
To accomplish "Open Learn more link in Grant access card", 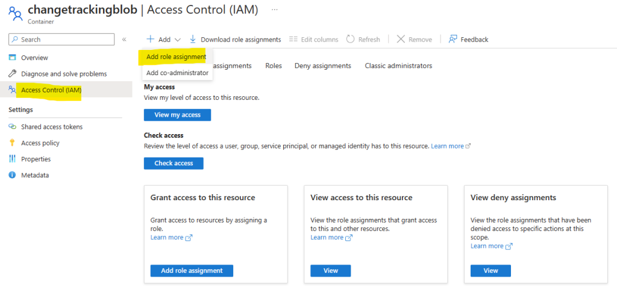I will point(167,237).
